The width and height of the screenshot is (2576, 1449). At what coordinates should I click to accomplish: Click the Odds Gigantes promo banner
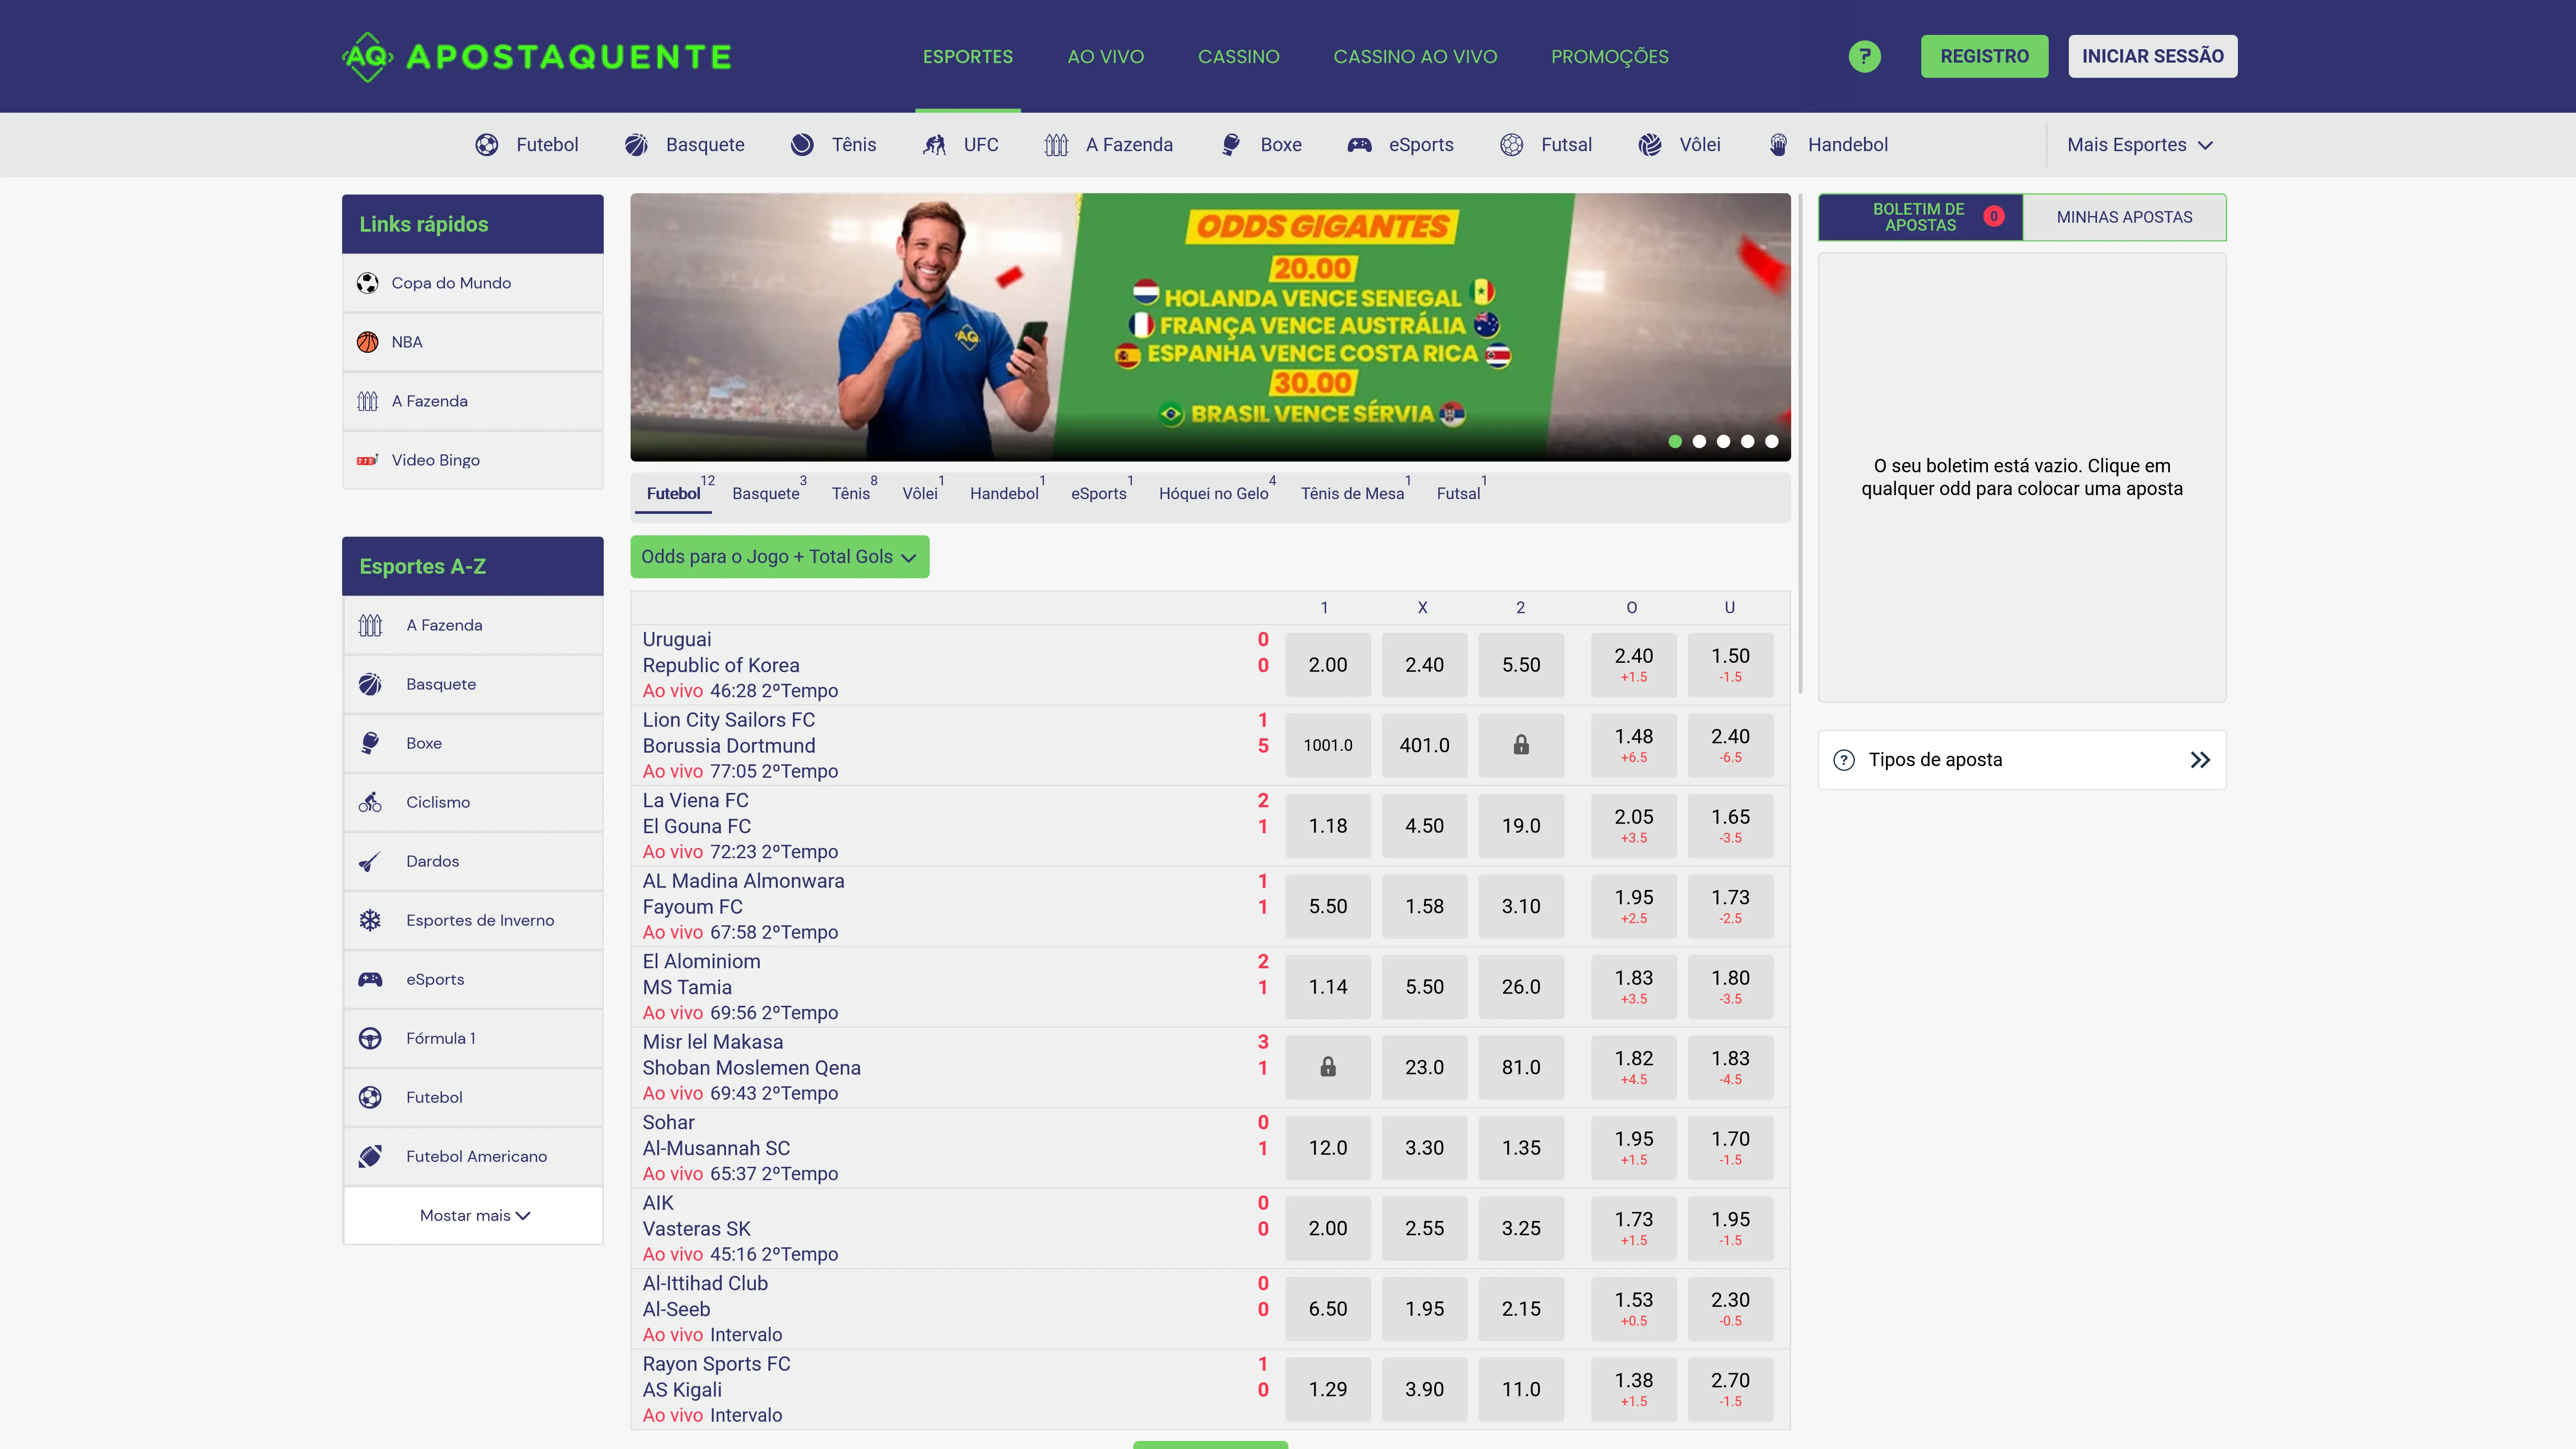pyautogui.click(x=1210, y=327)
